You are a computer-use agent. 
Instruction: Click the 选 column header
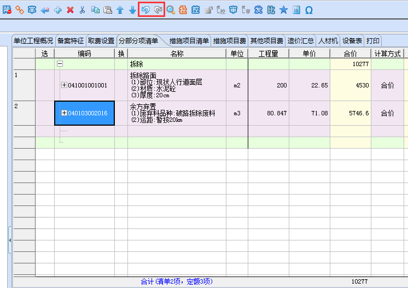[x=45, y=54]
